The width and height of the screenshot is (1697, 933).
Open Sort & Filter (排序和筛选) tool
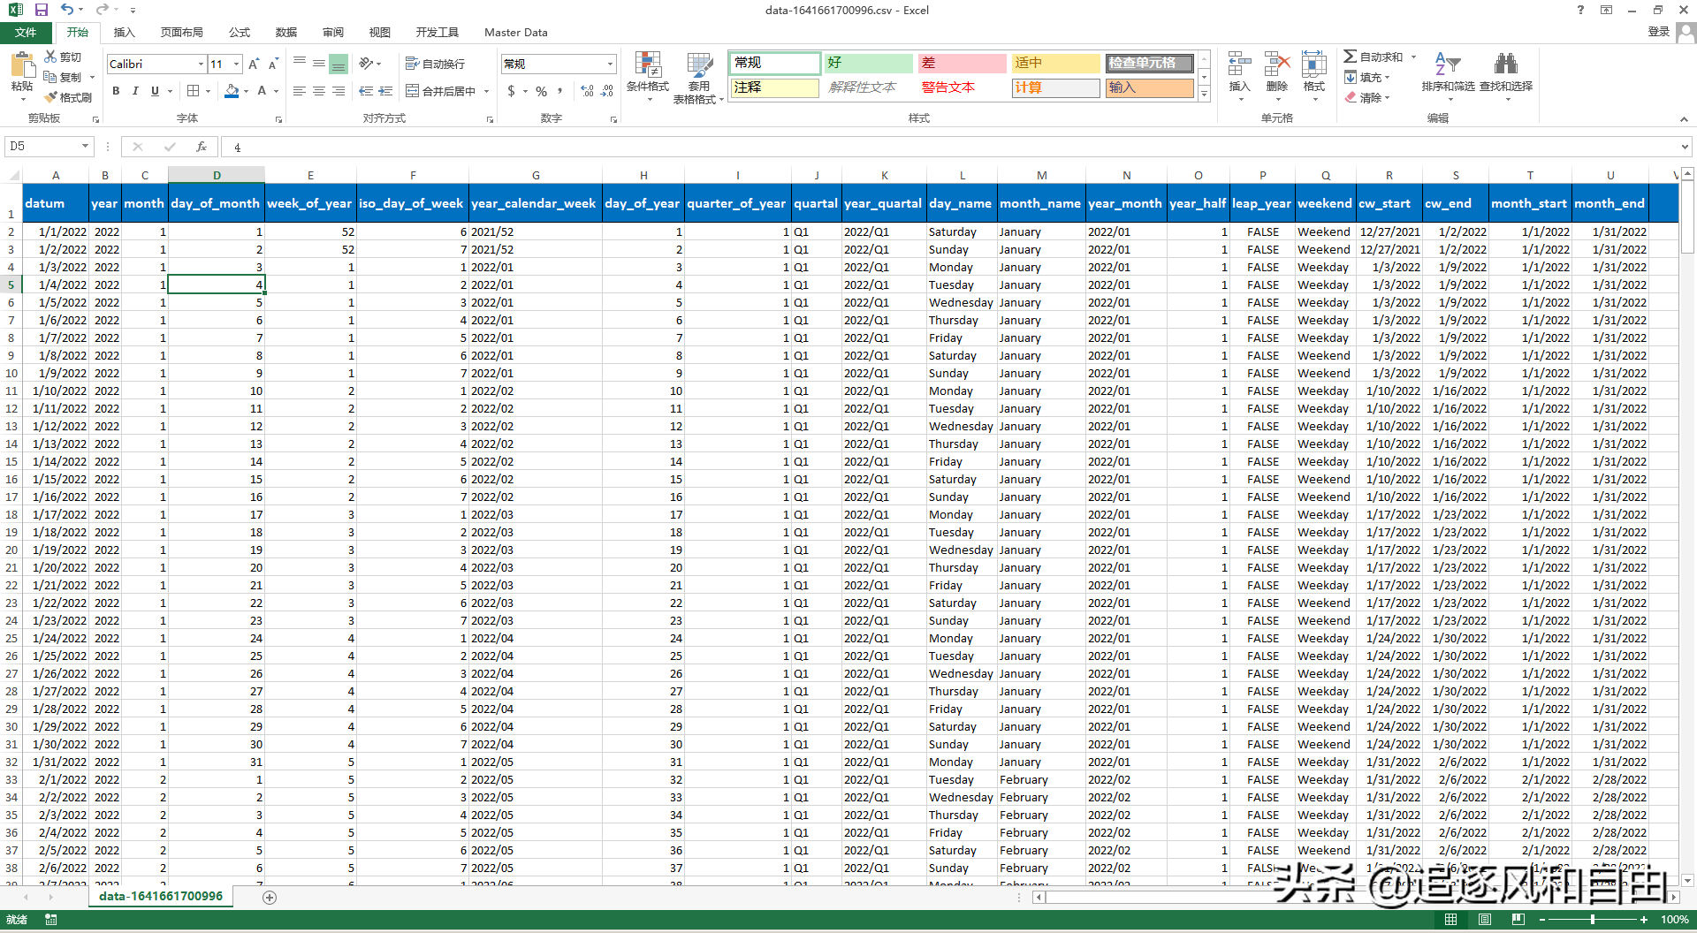pos(1448,73)
